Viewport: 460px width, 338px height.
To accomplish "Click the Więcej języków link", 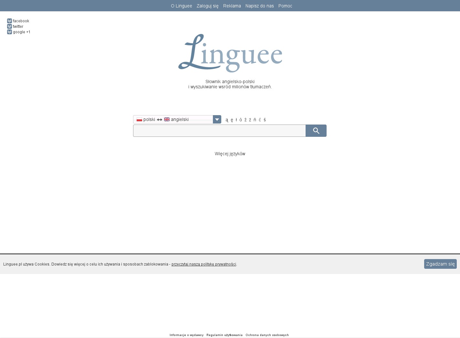I will pyautogui.click(x=230, y=154).
